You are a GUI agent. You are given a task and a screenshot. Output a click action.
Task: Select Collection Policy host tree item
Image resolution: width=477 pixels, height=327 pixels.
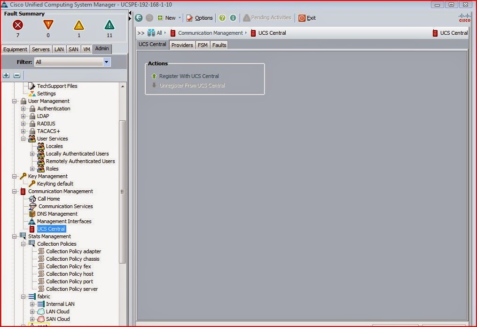pos(70,274)
